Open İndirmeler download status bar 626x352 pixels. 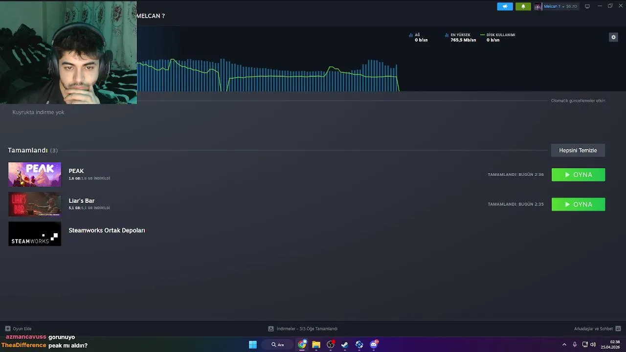(303, 329)
